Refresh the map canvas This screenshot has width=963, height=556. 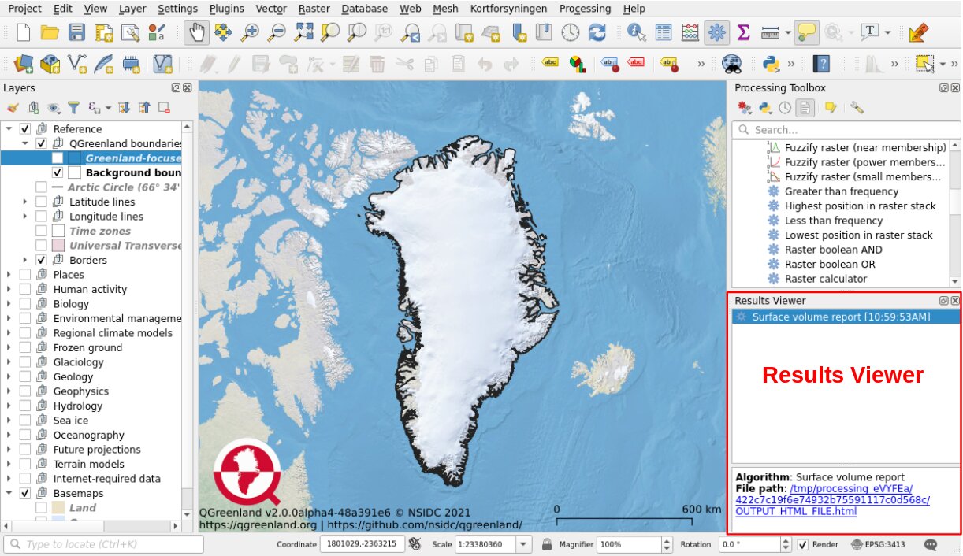(597, 32)
